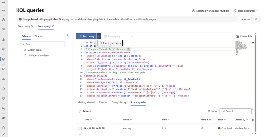Click the mail icon in left sidebar
The image size is (268, 137).
(x=3, y=79)
